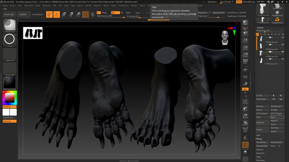Open the MaskCircle brush selector
The width and height of the screenshot is (289, 162).
click(x=10, y=26)
